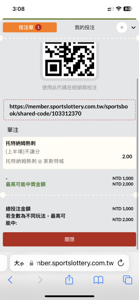139x300 pixels.
Task: Reload the page in Safari
Action: (x=121, y=263)
